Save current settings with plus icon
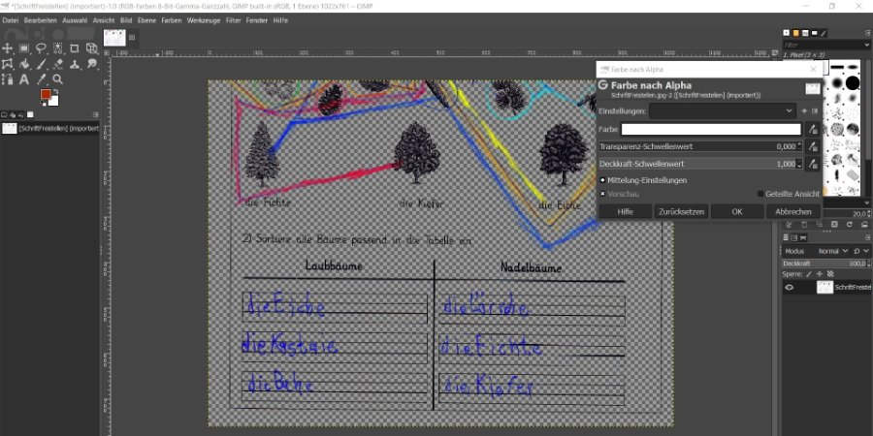This screenshot has width=873, height=436. [803, 111]
